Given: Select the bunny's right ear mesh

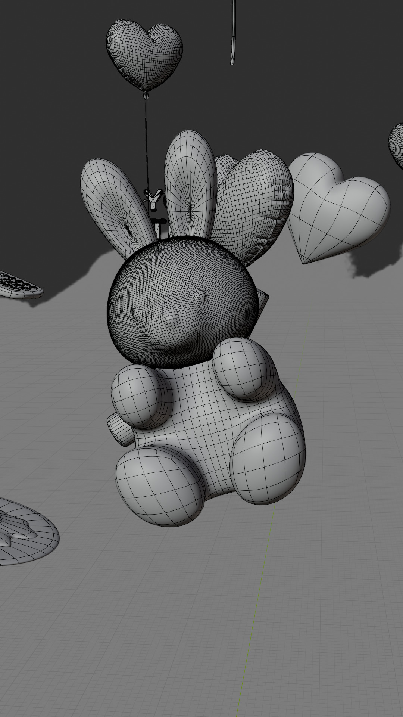Looking at the screenshot, I should (191, 185).
